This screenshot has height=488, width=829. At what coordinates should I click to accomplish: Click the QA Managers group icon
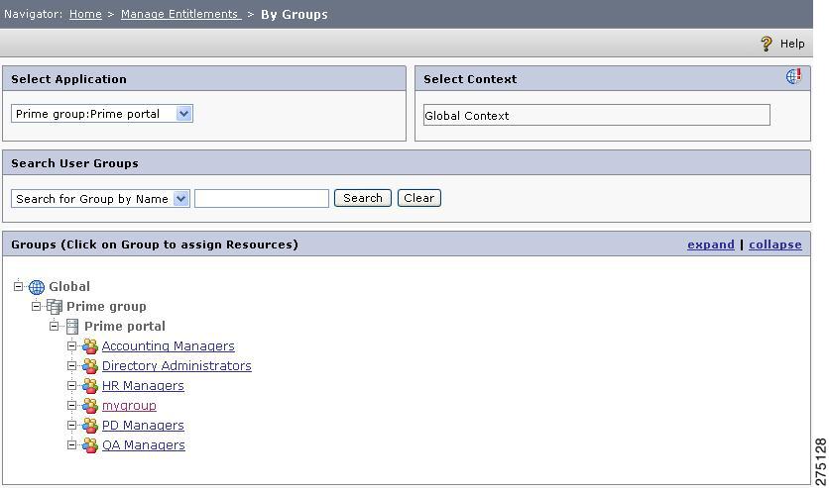coord(90,445)
